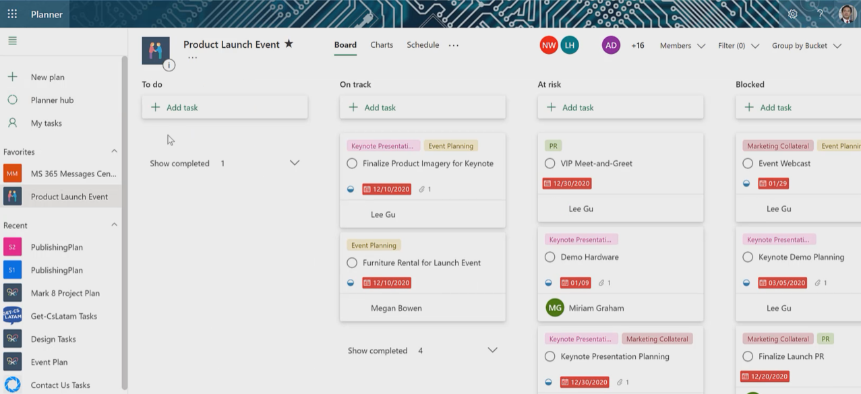This screenshot has height=394, width=861.
Task: Click the Contact Us Tasks plan icon
Action: coord(12,385)
